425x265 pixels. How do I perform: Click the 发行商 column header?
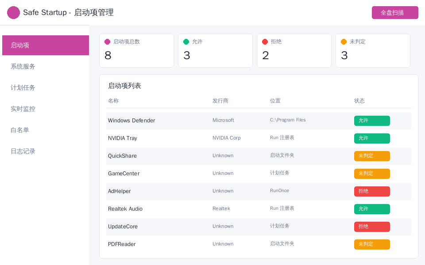point(220,101)
